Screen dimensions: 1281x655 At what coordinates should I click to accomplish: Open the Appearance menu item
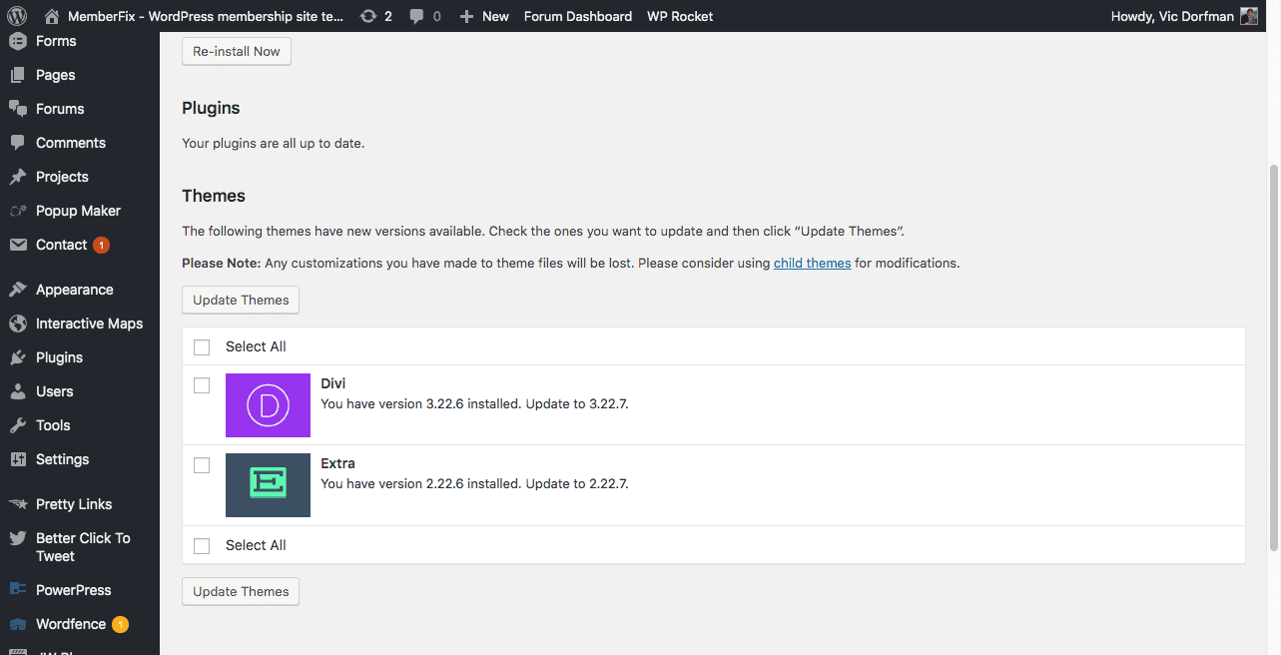point(74,290)
